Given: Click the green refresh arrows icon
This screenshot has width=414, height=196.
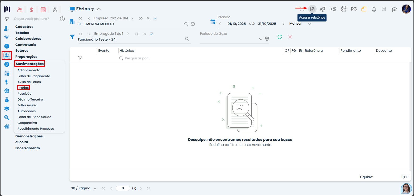Looking at the screenshot, I should coord(280,37).
